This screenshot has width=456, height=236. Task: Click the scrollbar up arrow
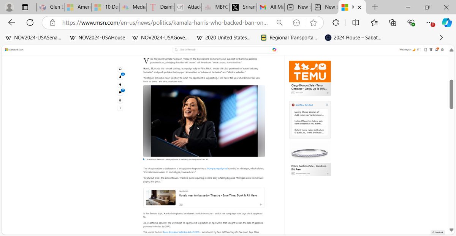(451, 50)
